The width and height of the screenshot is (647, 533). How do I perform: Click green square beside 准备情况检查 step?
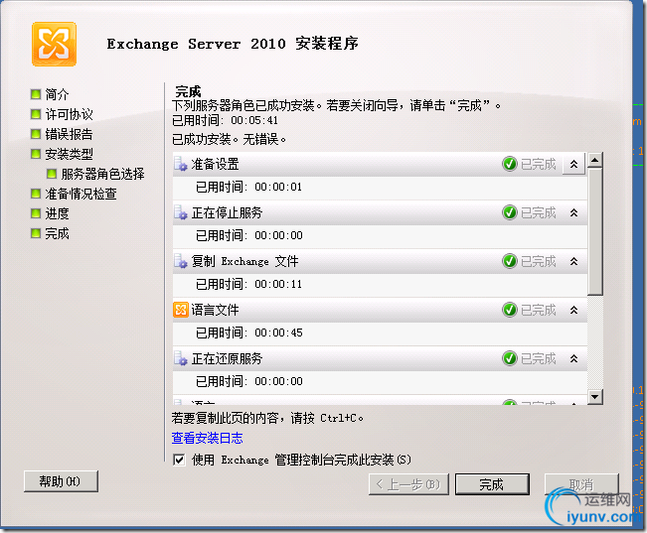[36, 194]
